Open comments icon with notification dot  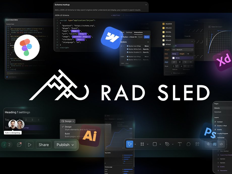pyautogui.click(x=19, y=144)
